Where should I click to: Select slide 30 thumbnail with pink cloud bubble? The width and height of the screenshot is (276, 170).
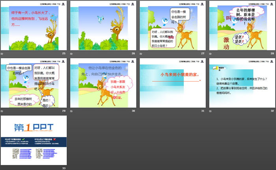tap(103, 83)
